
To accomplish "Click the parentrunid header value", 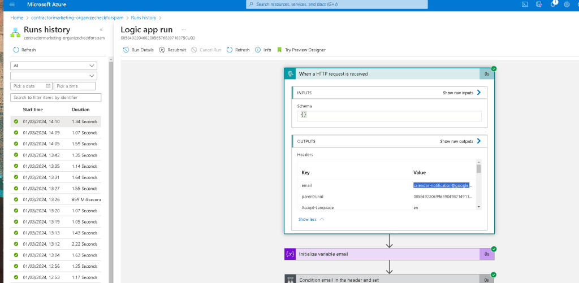I will [x=442, y=196].
